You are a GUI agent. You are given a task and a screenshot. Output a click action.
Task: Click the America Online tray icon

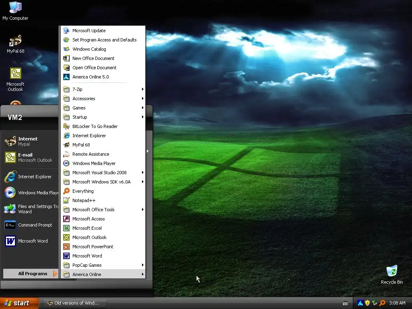click(x=360, y=303)
